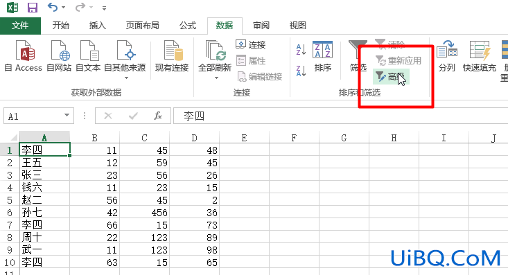Switch to the 公式 tab
The width and height of the screenshot is (508, 275).
click(188, 25)
